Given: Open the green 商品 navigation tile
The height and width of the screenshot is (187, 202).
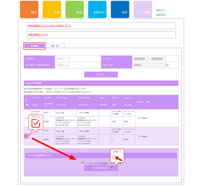Looking at the screenshot, I should click(x=74, y=10).
